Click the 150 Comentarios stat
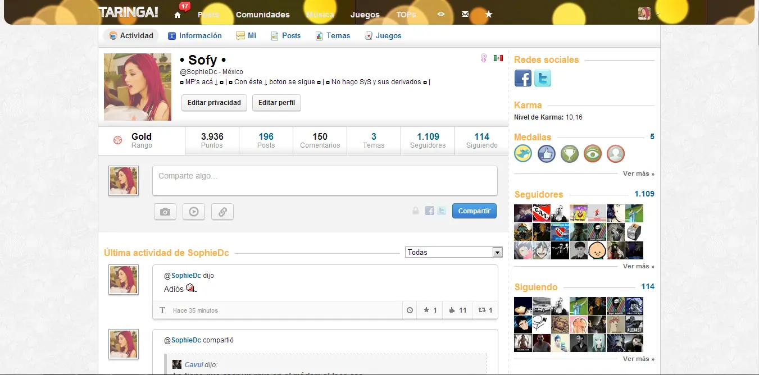 click(x=320, y=140)
